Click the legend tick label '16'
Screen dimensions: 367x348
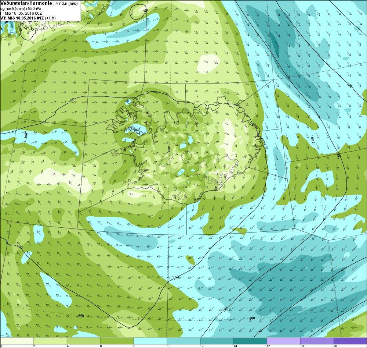tap(268, 346)
